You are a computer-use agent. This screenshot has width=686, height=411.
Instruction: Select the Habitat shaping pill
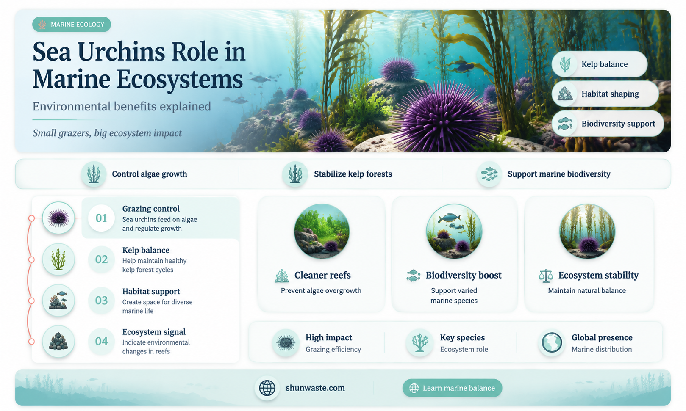click(x=605, y=94)
